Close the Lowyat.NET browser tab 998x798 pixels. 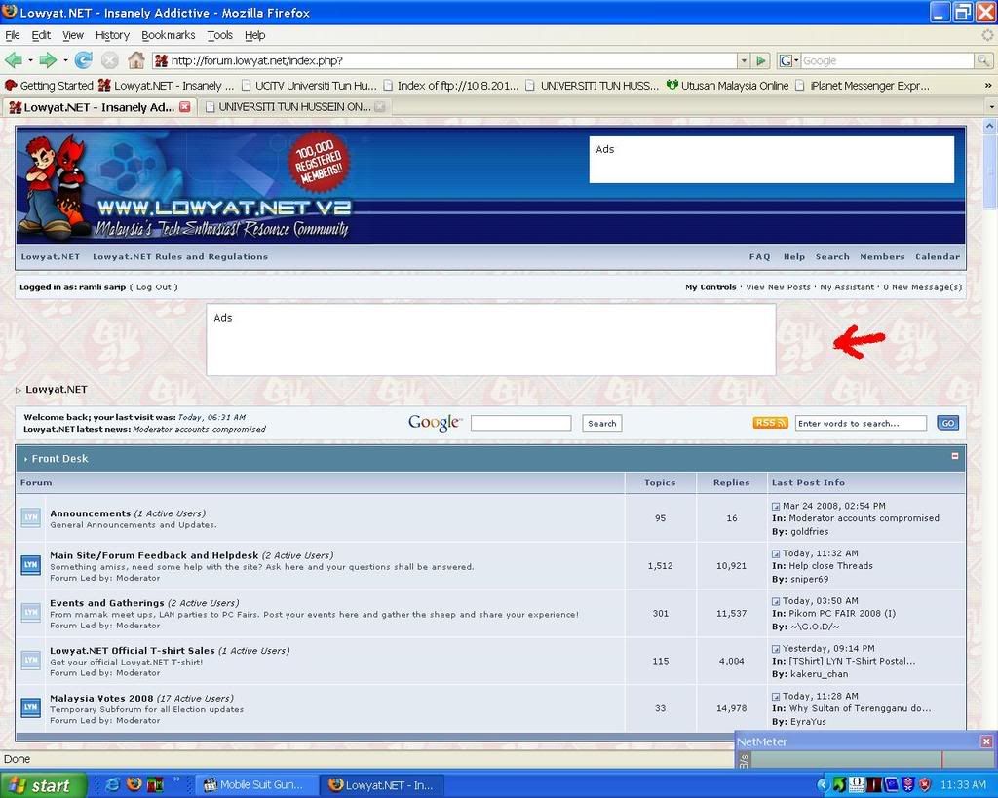point(185,107)
